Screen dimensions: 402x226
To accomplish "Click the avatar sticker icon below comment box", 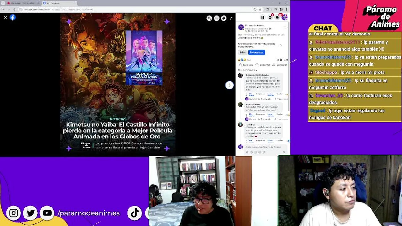I will click(247, 152).
